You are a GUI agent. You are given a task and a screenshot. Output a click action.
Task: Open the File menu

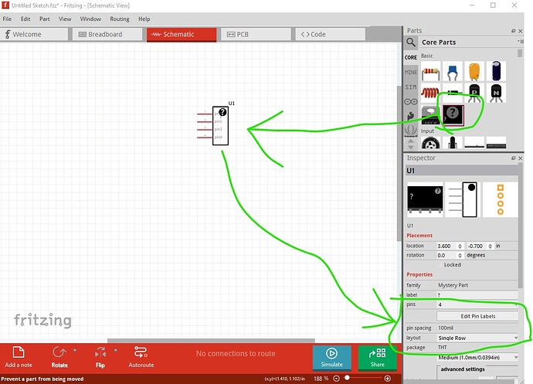point(7,19)
